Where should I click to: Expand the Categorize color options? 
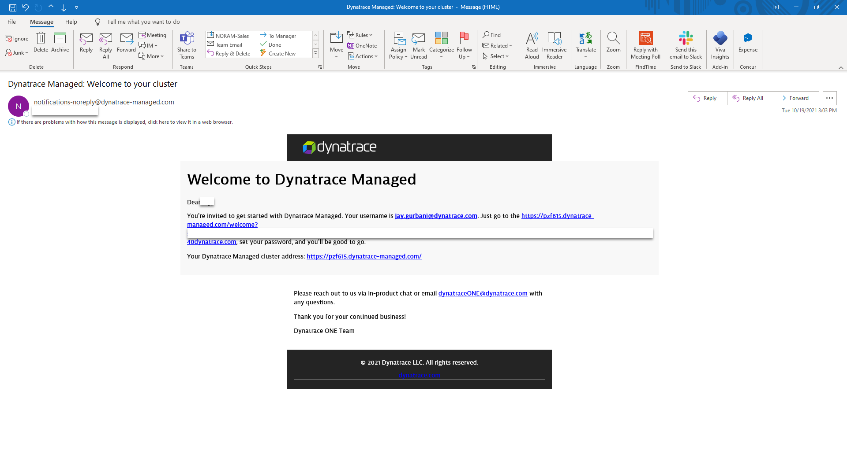[x=441, y=45]
